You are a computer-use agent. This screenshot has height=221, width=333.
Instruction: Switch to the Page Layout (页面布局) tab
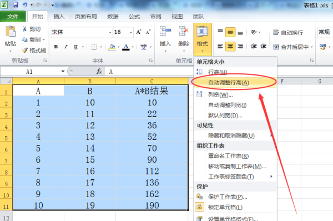[85, 16]
